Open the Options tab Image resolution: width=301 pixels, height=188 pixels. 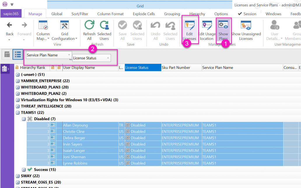click(221, 14)
